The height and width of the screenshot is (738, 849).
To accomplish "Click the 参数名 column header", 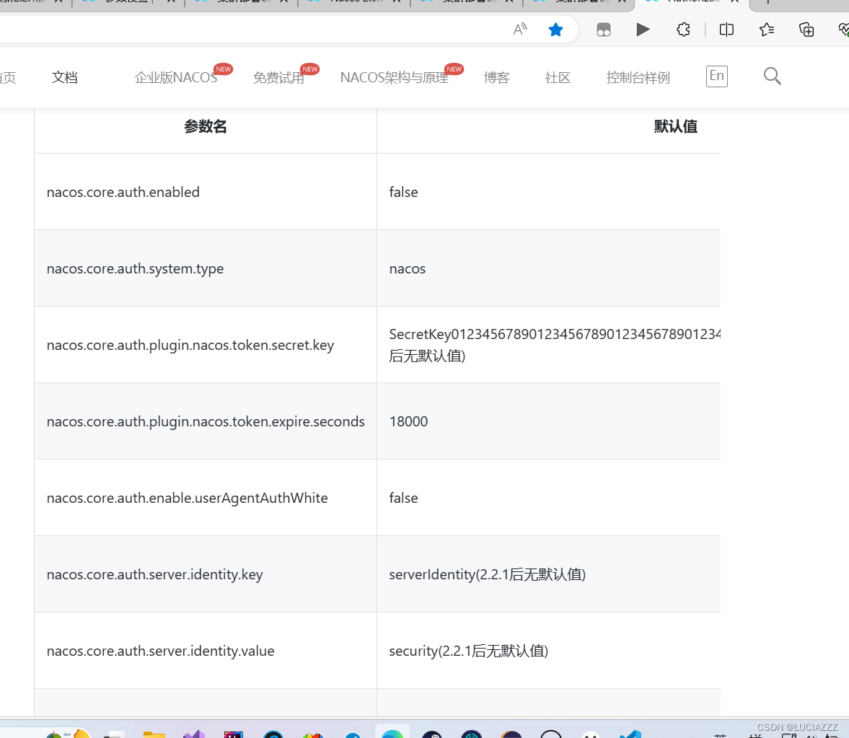I will [205, 126].
